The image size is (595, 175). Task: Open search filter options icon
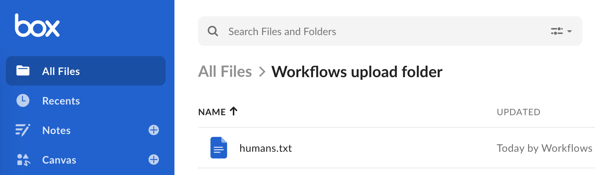[557, 31]
